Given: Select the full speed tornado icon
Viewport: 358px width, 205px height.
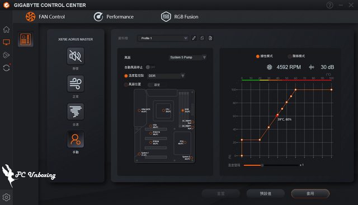Looking at the screenshot, I should pyautogui.click(x=76, y=111).
